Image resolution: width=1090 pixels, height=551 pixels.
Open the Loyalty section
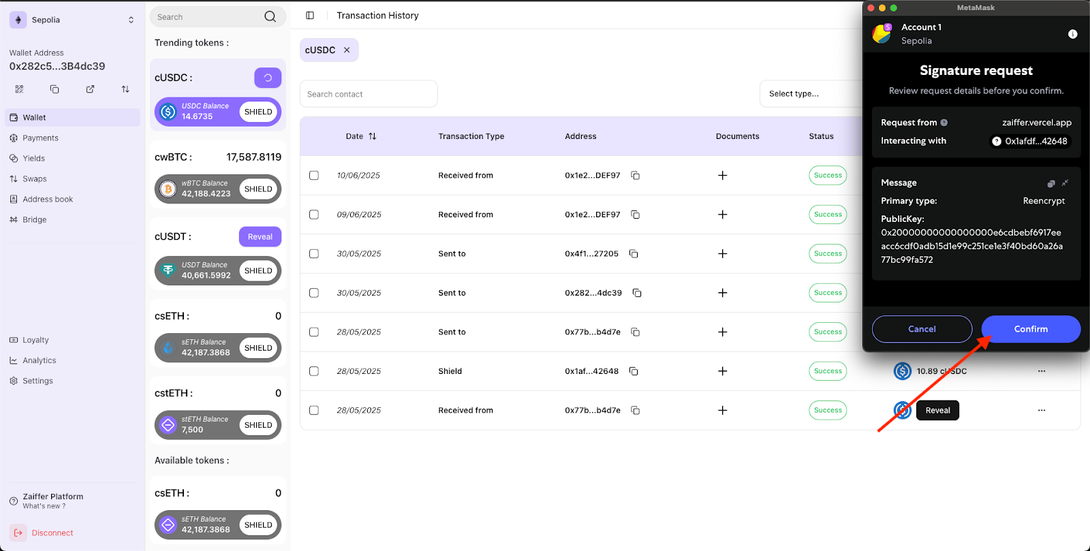[72, 341]
